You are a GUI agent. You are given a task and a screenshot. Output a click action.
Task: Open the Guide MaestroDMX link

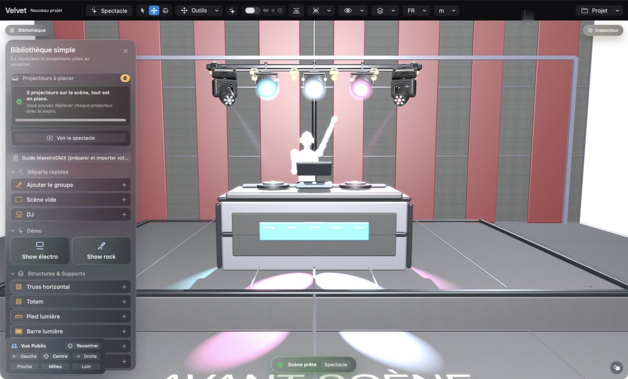point(71,158)
